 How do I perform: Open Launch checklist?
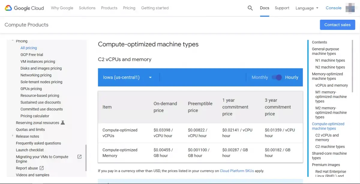coord(30,150)
